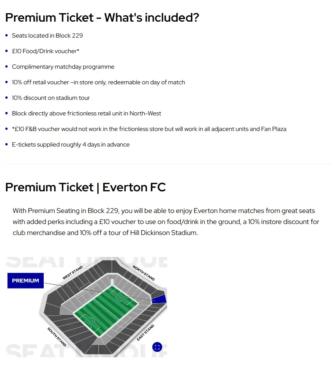
Task: Click the 'Premium Ticket | Everton FC' heading
Action: click(85, 187)
